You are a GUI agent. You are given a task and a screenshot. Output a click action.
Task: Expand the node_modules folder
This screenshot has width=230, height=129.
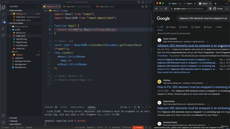(21, 27)
